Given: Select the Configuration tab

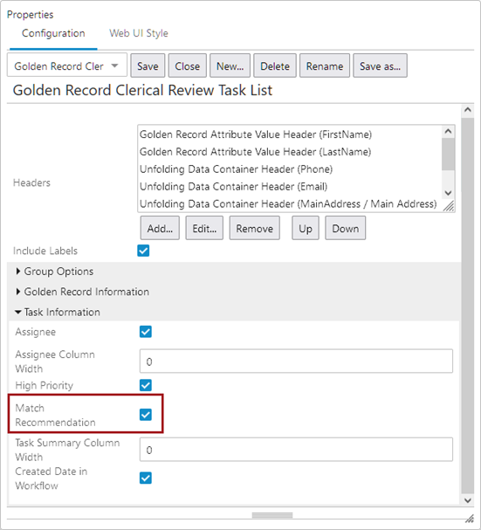Looking at the screenshot, I should [x=53, y=33].
